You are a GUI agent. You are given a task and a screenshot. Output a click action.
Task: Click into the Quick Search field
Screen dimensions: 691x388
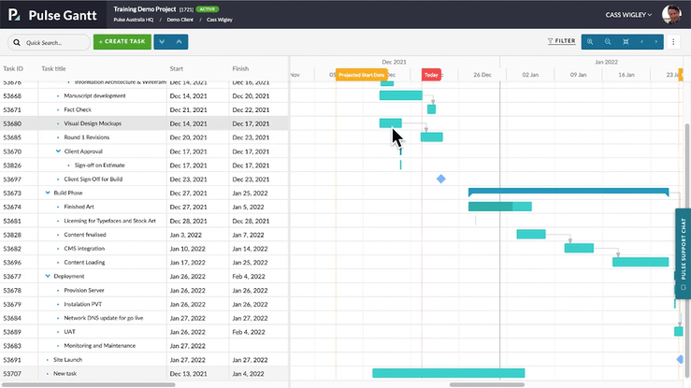pyautogui.click(x=51, y=43)
